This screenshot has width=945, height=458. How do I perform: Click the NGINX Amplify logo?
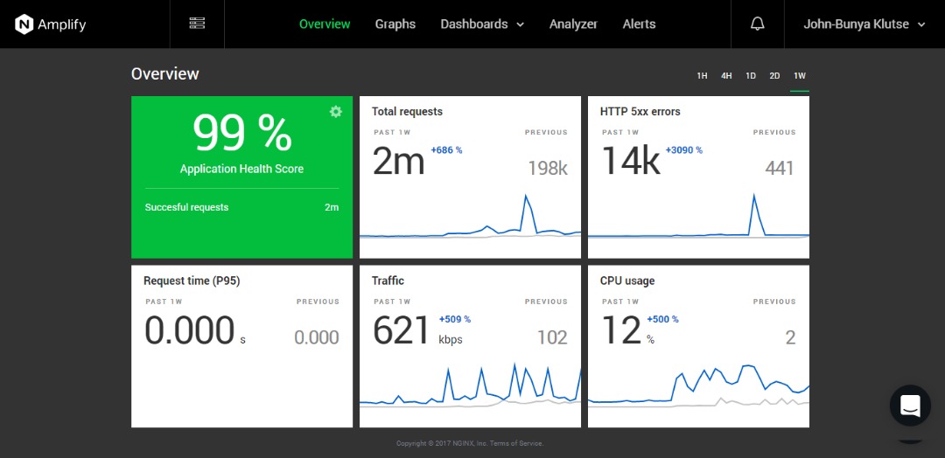pos(51,24)
